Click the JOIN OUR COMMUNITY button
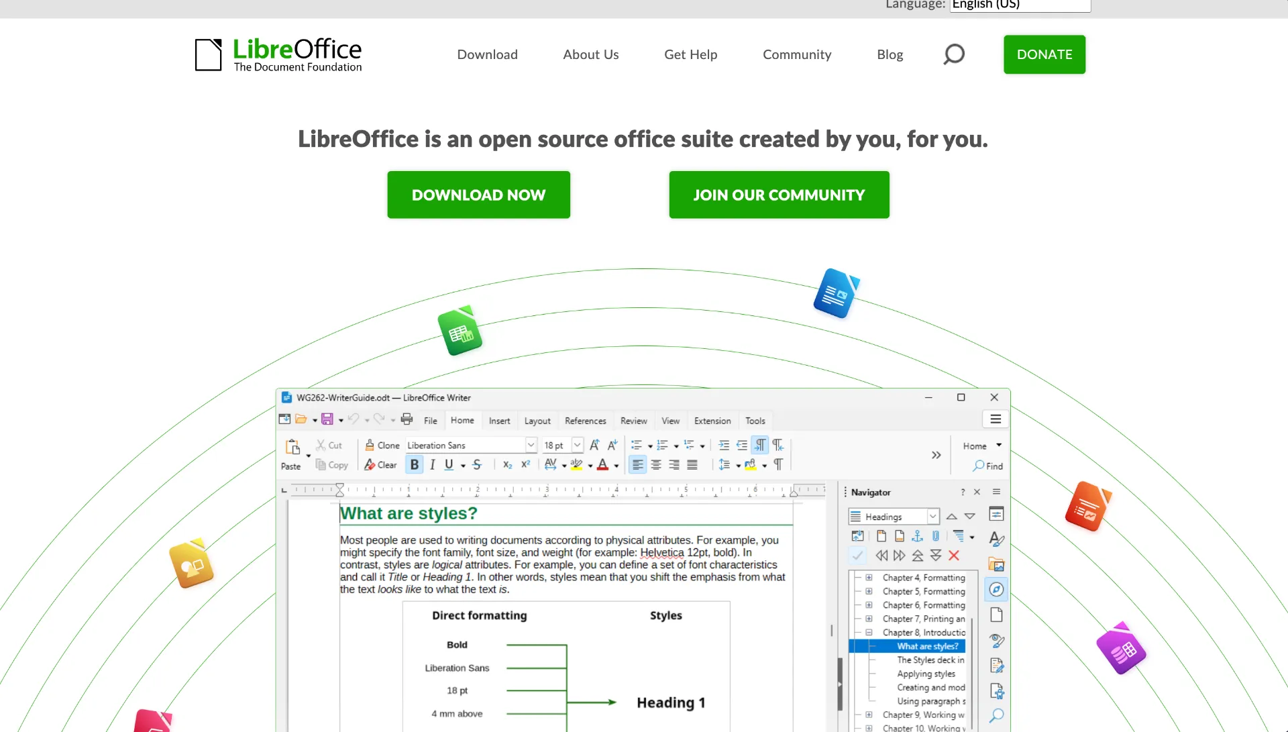The width and height of the screenshot is (1288, 732). [x=779, y=195]
